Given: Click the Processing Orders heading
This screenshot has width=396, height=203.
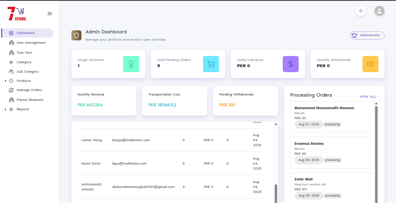Looking at the screenshot, I should 311,95.
